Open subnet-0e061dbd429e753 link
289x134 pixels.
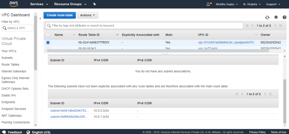70,111
